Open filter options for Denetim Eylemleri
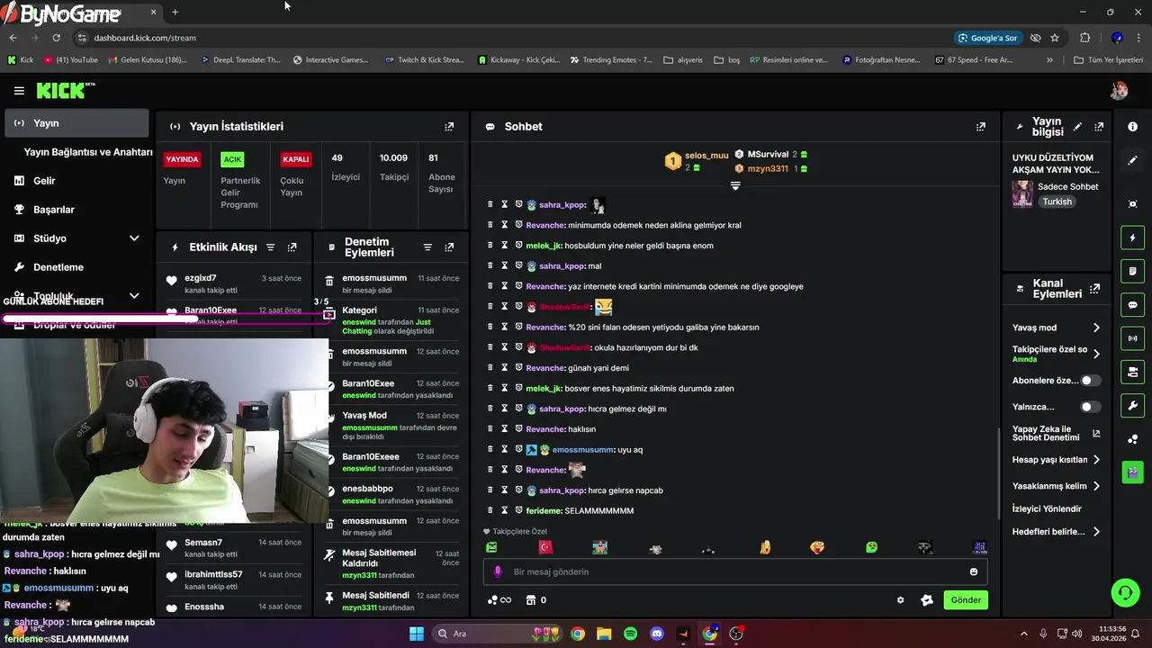 tap(427, 247)
